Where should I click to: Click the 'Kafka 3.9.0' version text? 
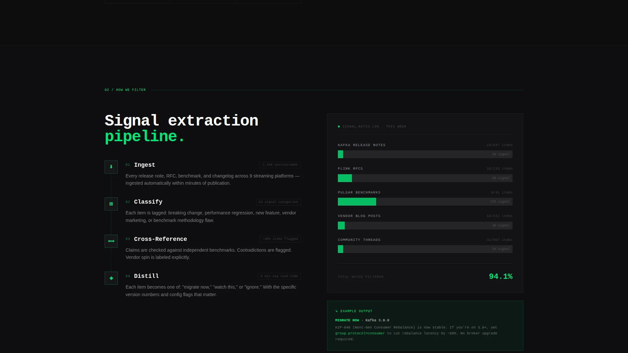click(377, 320)
